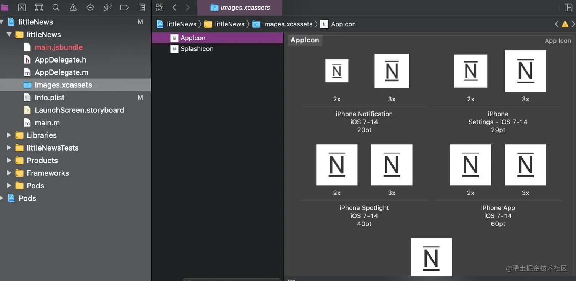This screenshot has height=281, width=576.
Task: Jump to the next issue arrow
Action: click(x=573, y=24)
